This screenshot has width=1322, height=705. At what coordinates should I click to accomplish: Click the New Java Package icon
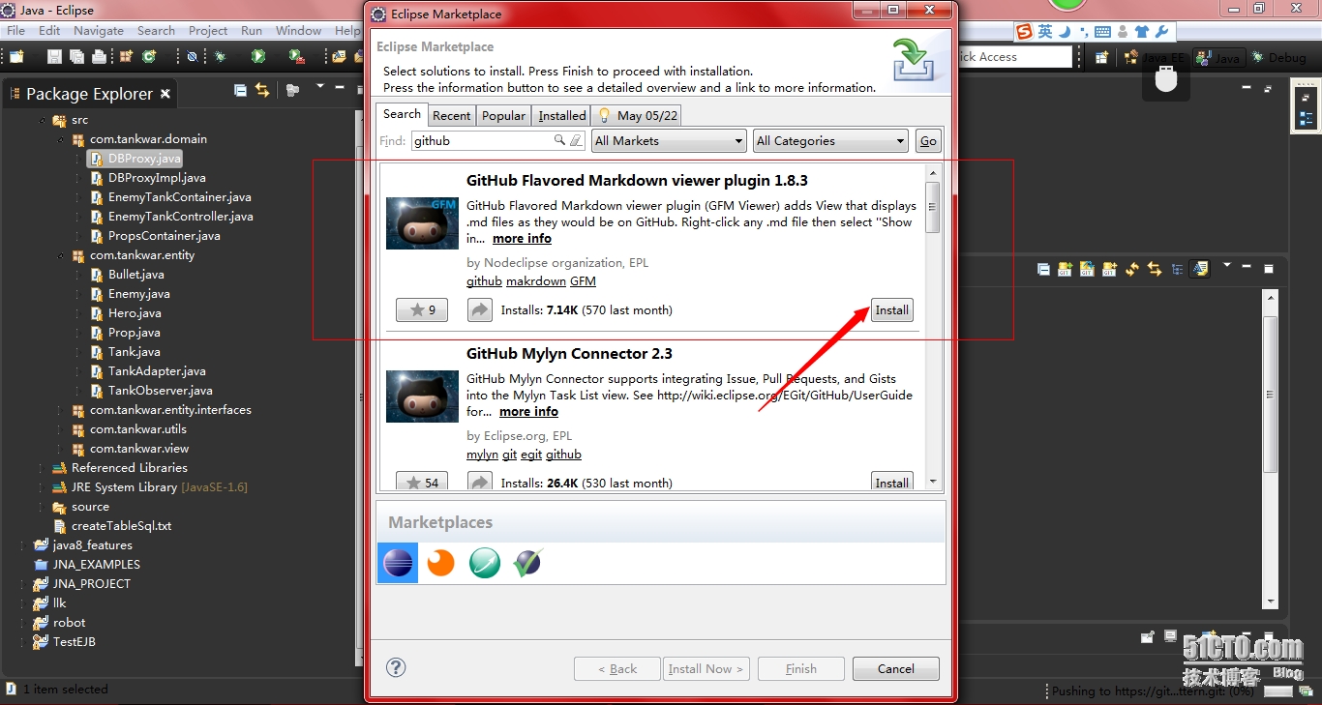click(126, 57)
